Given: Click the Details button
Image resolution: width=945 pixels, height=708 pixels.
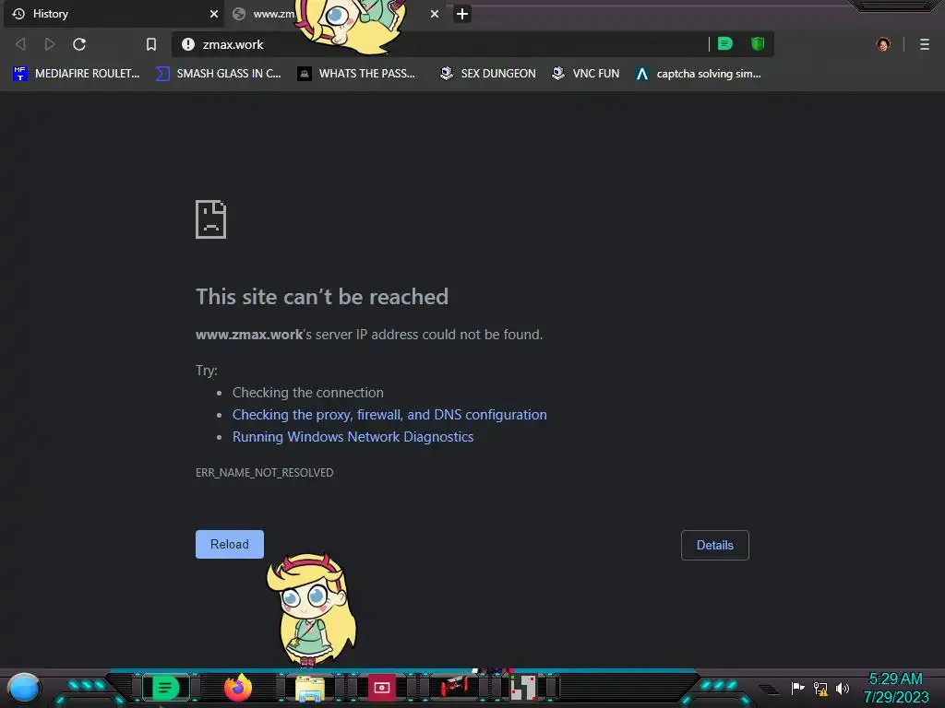Looking at the screenshot, I should 715,546.
